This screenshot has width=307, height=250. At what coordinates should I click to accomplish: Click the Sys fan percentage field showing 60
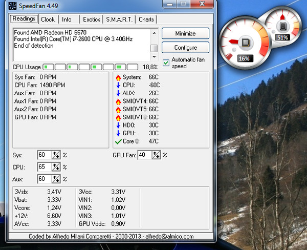click(45, 155)
